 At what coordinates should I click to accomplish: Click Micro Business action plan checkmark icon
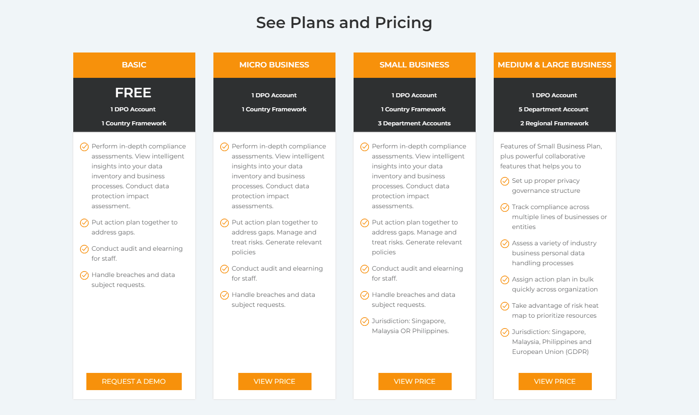[x=224, y=223]
